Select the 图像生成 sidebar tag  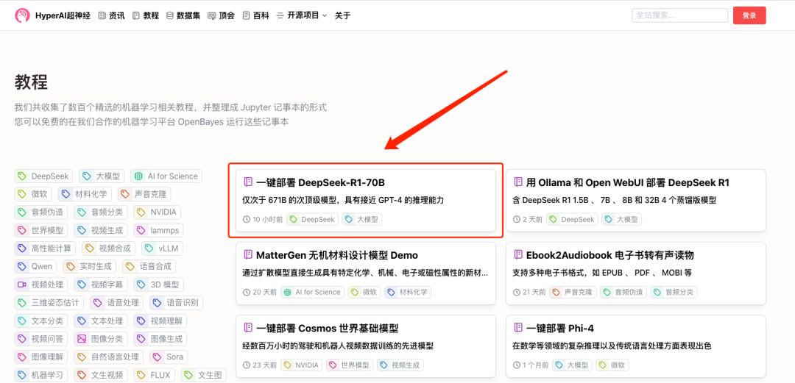[x=160, y=339]
